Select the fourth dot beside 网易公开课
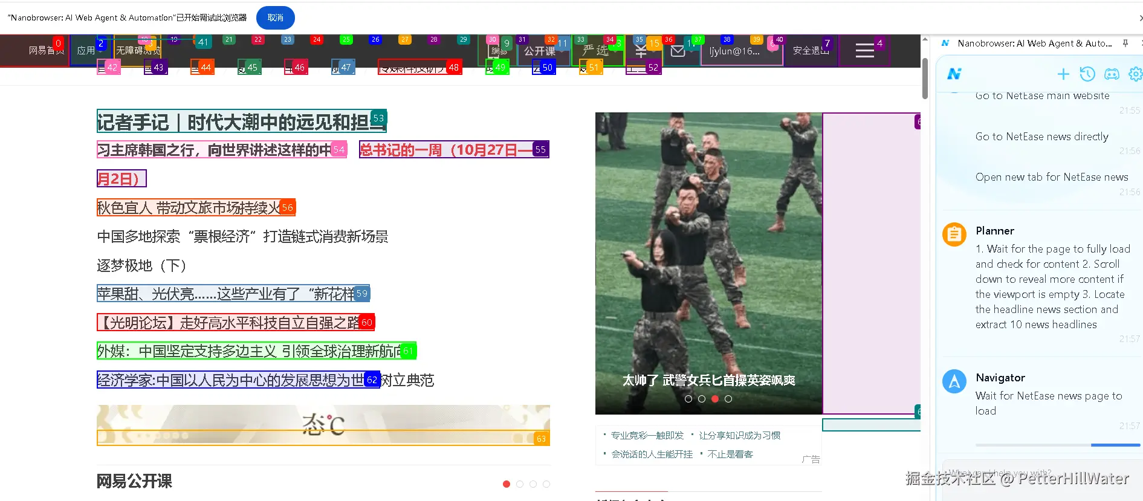 coord(546,484)
